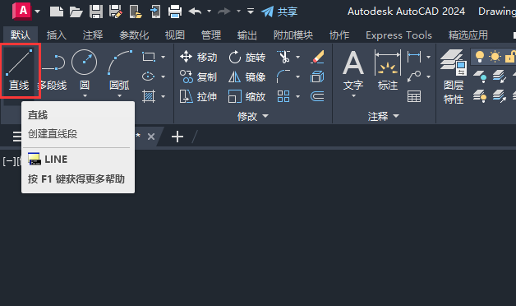Save the drawing with the Save icon
This screenshot has height=306, width=516.
pos(96,12)
